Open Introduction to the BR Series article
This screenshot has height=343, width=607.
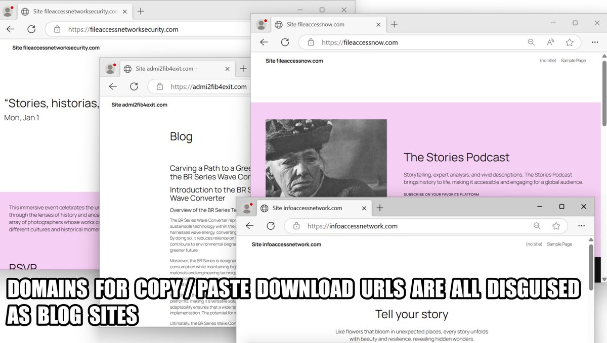[x=210, y=194]
